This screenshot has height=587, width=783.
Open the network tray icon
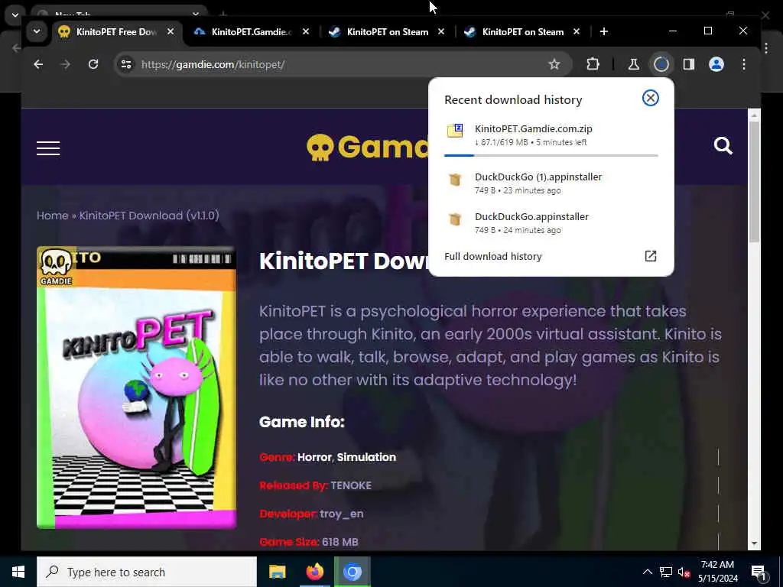666,572
